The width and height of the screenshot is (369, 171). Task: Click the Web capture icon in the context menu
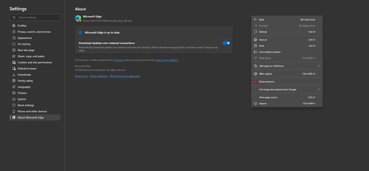[x=255, y=74]
